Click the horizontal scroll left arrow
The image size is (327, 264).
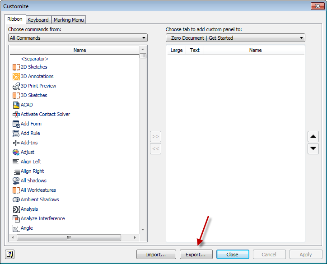[x=13, y=237]
